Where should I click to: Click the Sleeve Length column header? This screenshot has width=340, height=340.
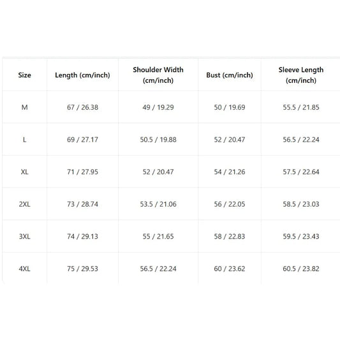tap(301, 75)
